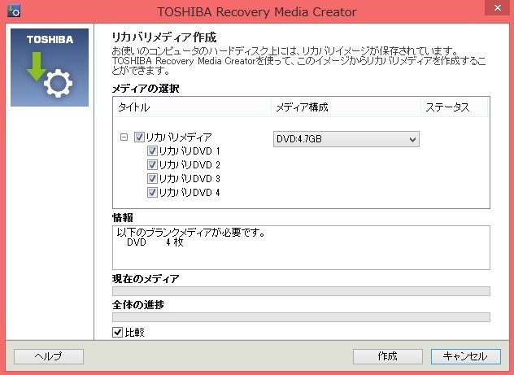Uncheck the リカバリメディア parent checkbox

coord(139,137)
